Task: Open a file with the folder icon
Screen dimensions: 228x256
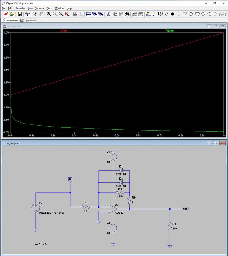Action: 12,14
